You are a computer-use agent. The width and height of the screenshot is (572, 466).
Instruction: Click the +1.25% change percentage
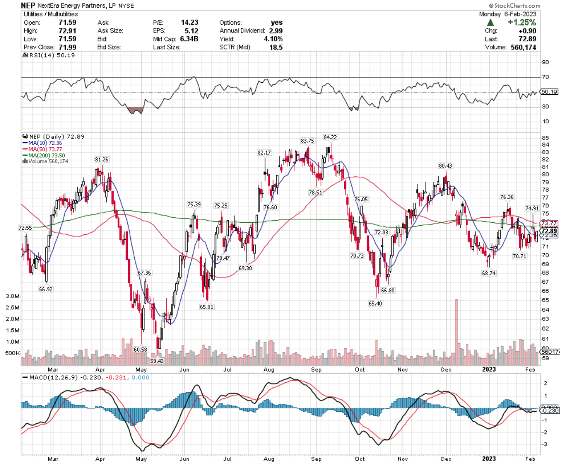click(x=522, y=23)
